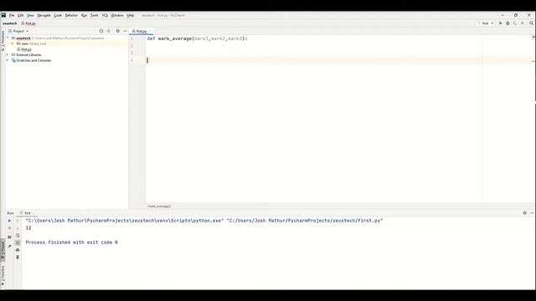Hide the Project panel with minus icon
Screen dimensions: 536x301
(125, 31)
